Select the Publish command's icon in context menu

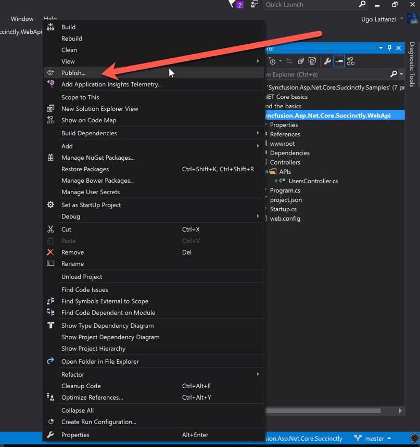[x=50, y=73]
